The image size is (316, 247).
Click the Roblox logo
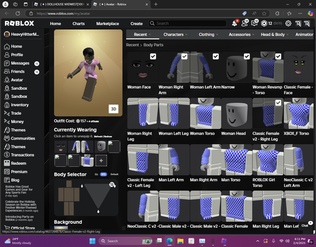(x=20, y=23)
